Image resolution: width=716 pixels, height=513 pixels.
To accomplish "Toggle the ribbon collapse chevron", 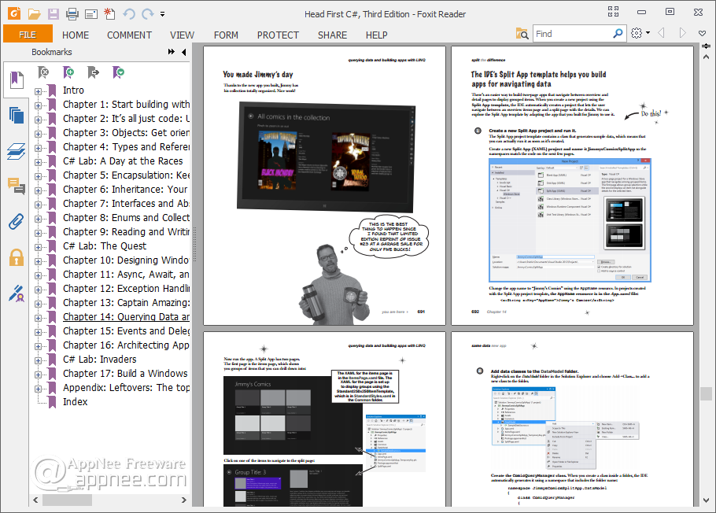I will coord(703,33).
